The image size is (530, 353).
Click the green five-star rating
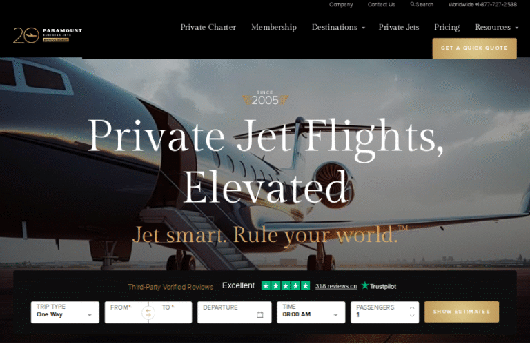point(286,285)
